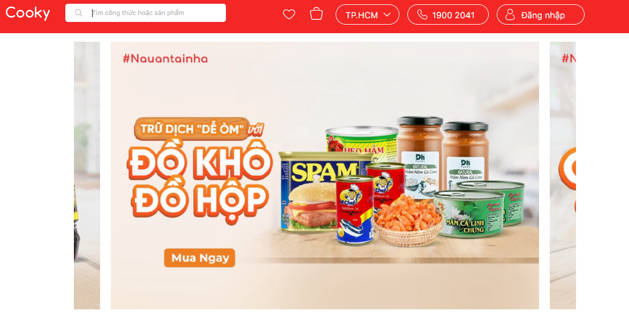Click the phone handset icon

coord(422,15)
